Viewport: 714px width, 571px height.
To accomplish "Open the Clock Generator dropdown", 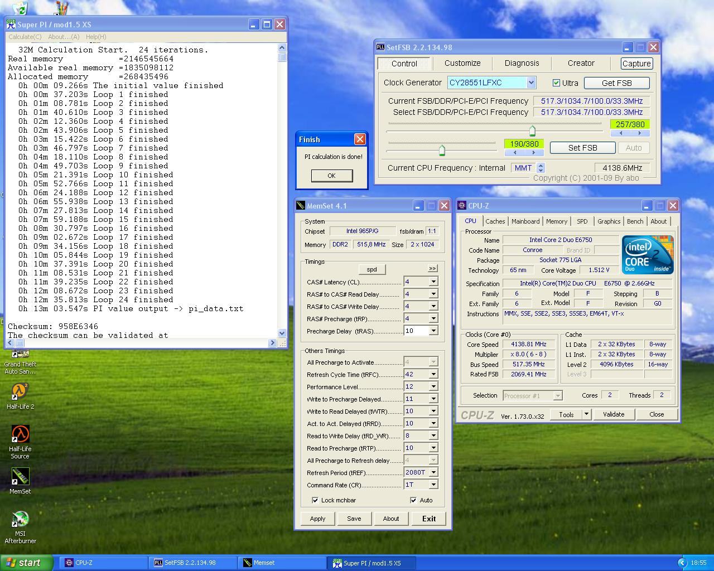I will pos(531,83).
